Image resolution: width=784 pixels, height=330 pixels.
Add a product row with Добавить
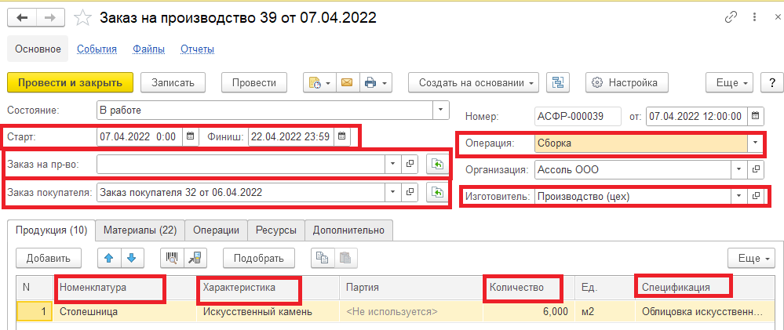pos(49,258)
